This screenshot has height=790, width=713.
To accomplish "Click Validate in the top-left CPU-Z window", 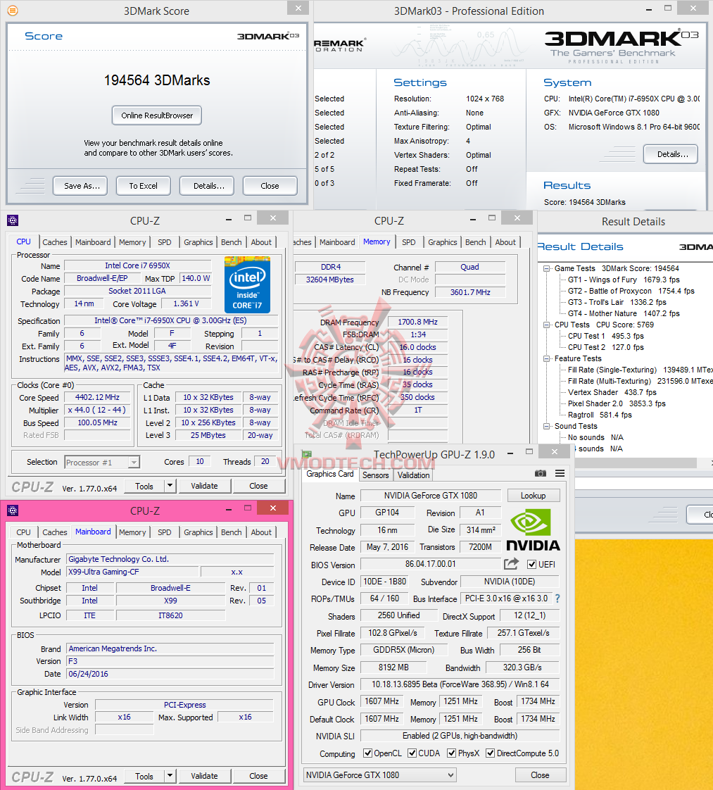I will [204, 486].
